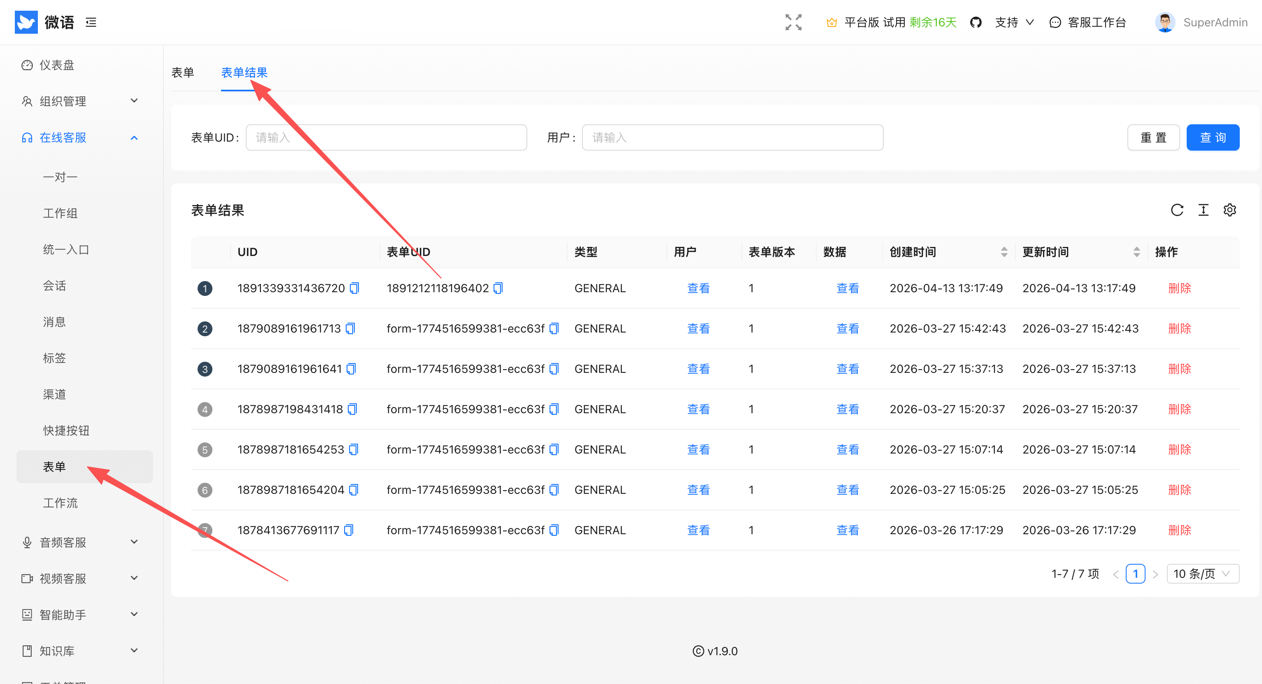Image resolution: width=1262 pixels, height=684 pixels.
Task: Click the fullscreen toggle icon
Action: (793, 23)
